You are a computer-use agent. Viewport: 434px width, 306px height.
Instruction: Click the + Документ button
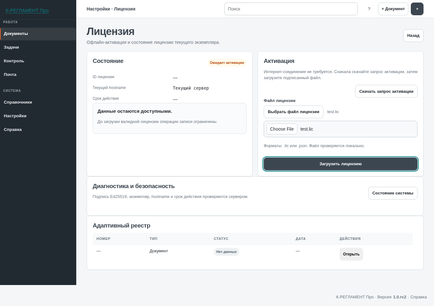[393, 9]
